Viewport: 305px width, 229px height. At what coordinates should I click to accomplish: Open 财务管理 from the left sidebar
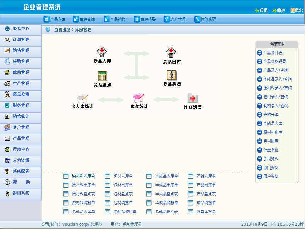click(21, 105)
